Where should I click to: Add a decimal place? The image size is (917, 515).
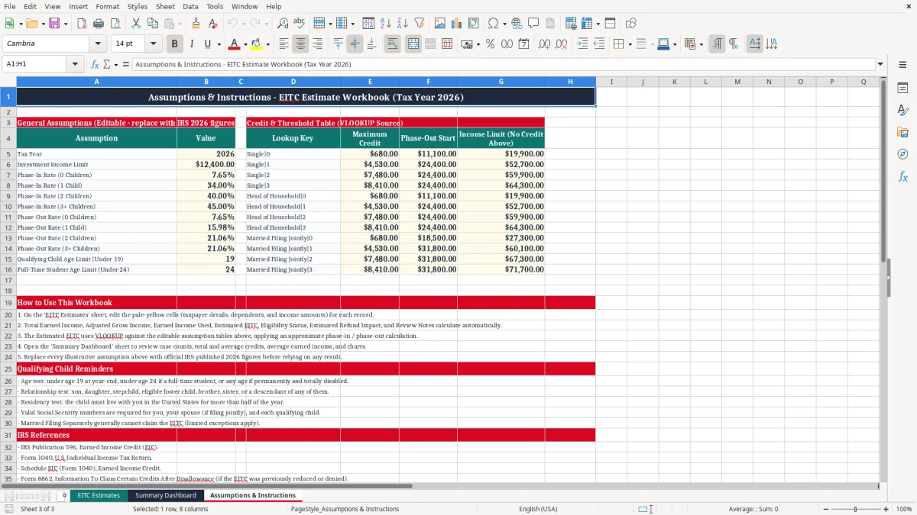(x=544, y=44)
